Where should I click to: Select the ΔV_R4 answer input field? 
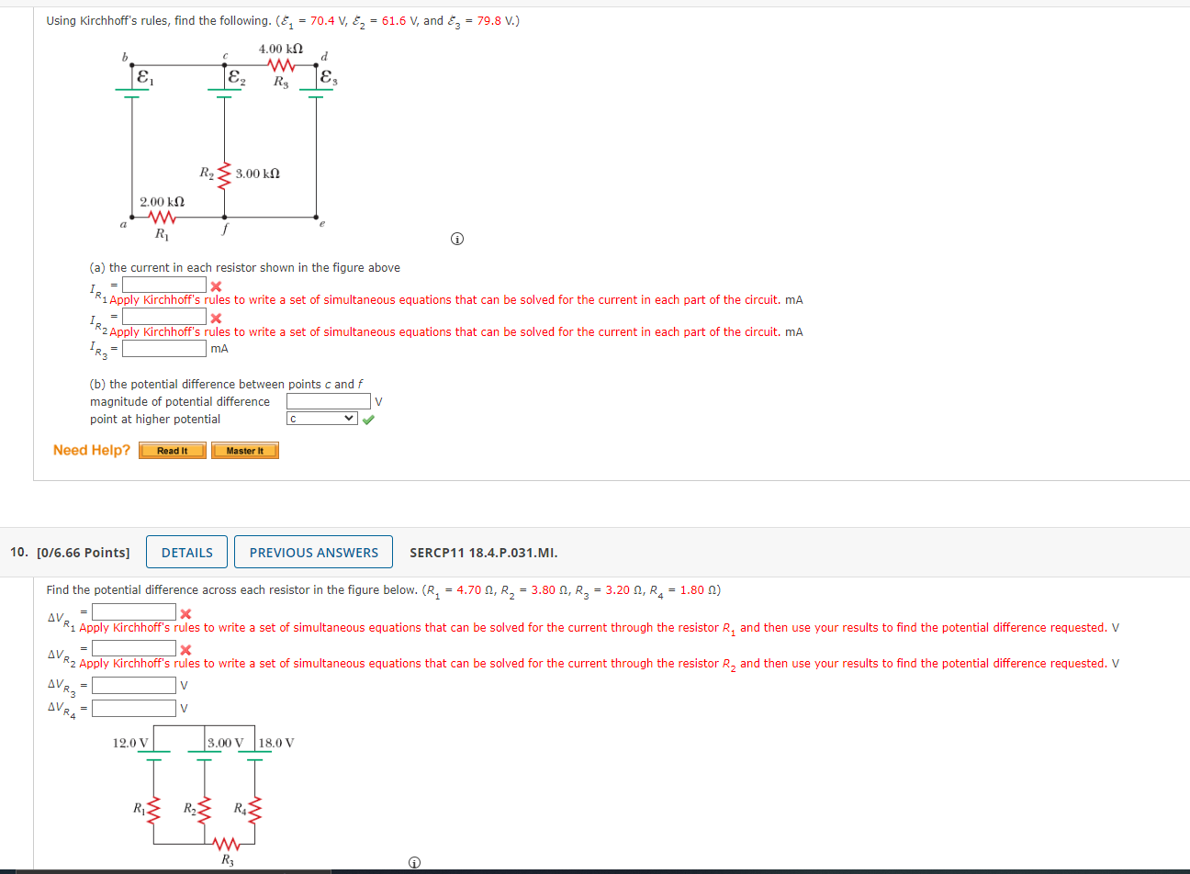pyautogui.click(x=133, y=707)
